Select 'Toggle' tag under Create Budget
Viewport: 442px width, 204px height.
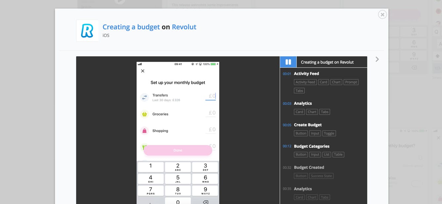coord(329,133)
